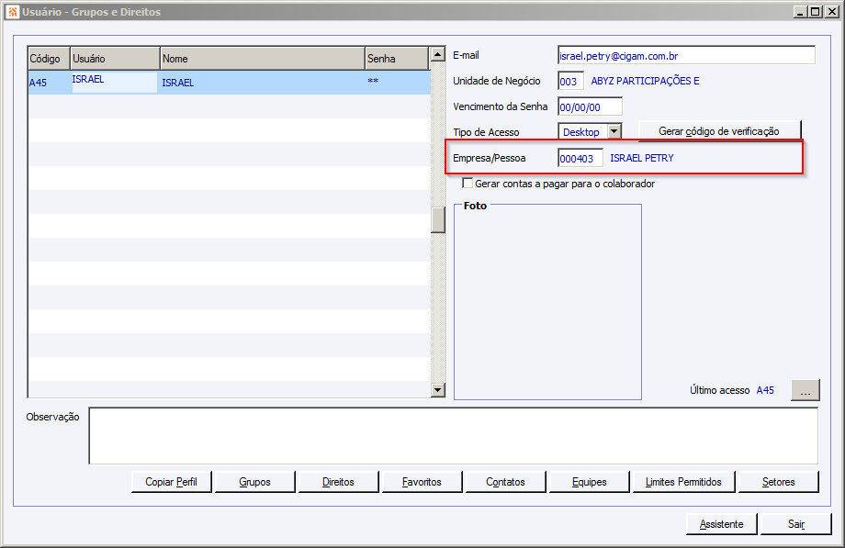Open the Setores button
Viewport: 845px width, 548px height.
click(x=778, y=482)
